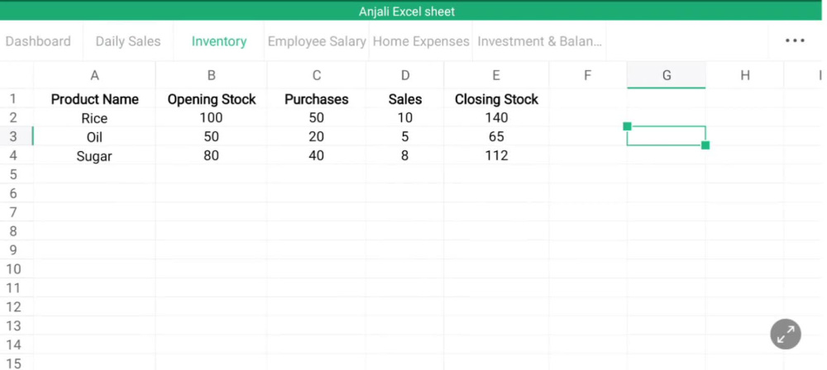Click the Sugar cell

coord(94,156)
